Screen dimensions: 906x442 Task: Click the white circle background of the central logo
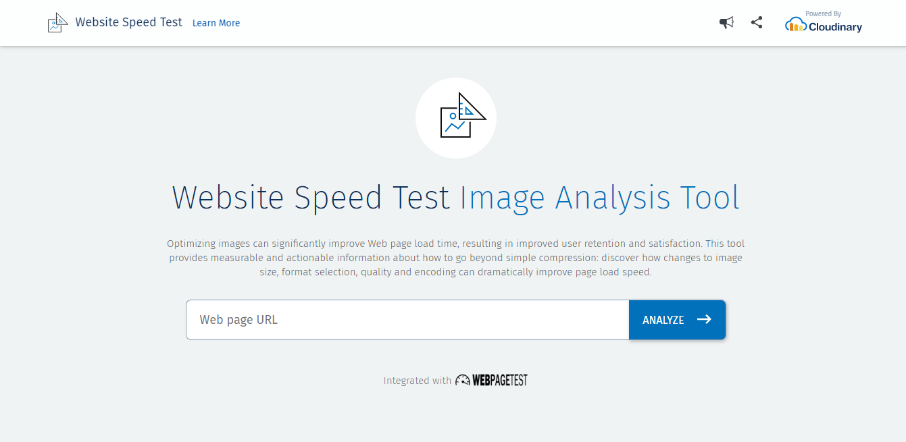pos(431,142)
